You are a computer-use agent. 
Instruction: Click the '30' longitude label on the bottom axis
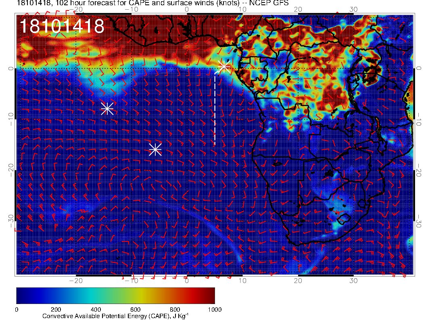(353, 281)
